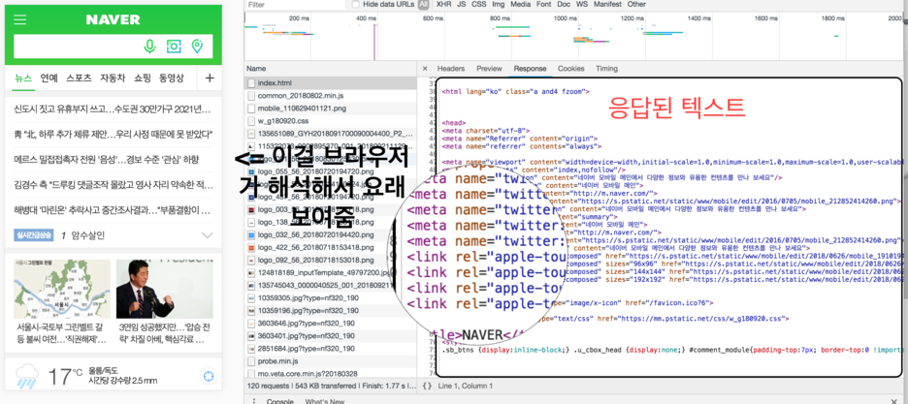Open the DevTools drawer menu dots
Screen dimensions: 908x404
[254, 401]
